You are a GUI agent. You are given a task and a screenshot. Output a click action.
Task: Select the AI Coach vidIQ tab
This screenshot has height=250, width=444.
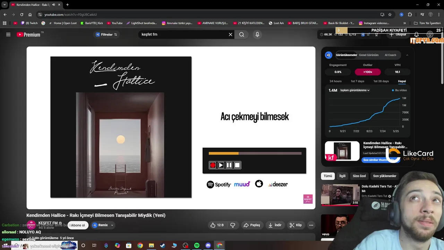pos(390,55)
